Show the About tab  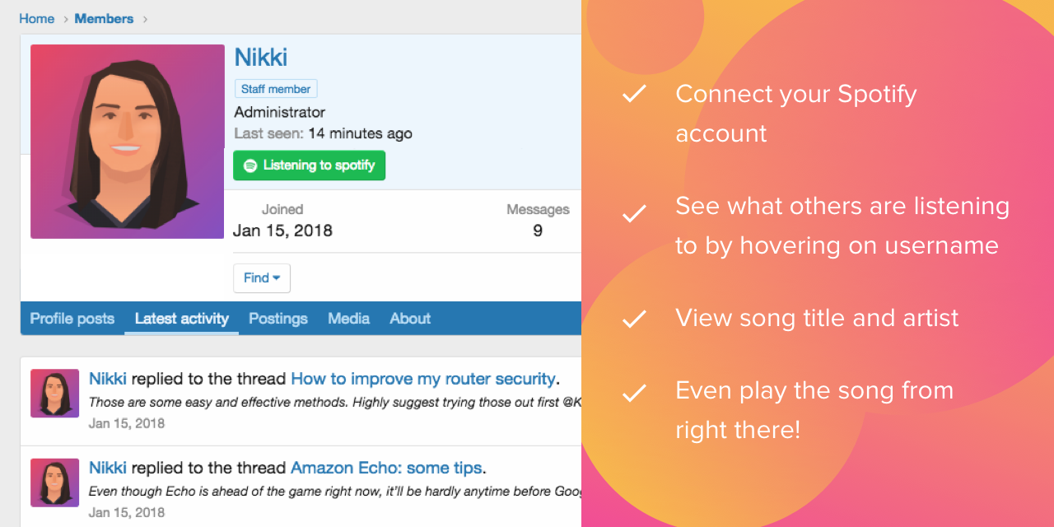coord(410,319)
